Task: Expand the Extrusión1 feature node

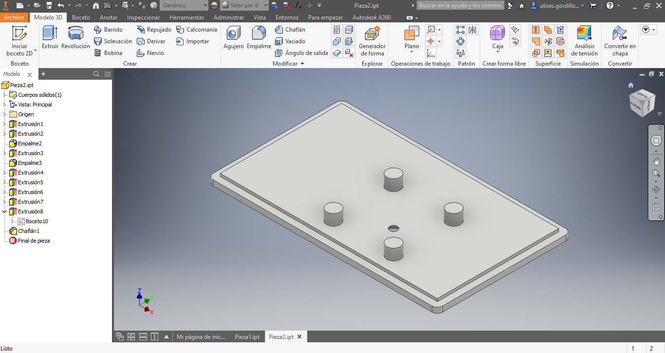Action: point(5,124)
